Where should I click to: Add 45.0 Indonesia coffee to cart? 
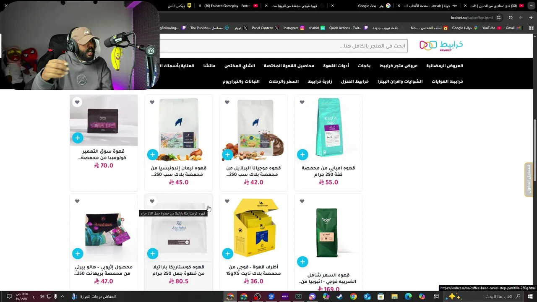coord(152,155)
